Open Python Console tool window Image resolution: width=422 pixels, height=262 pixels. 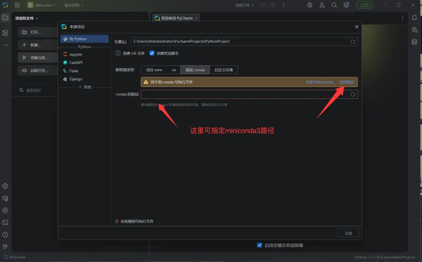(x=5, y=186)
